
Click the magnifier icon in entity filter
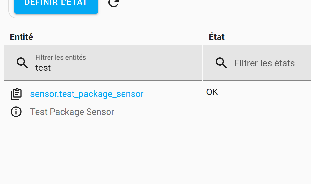coord(22,63)
